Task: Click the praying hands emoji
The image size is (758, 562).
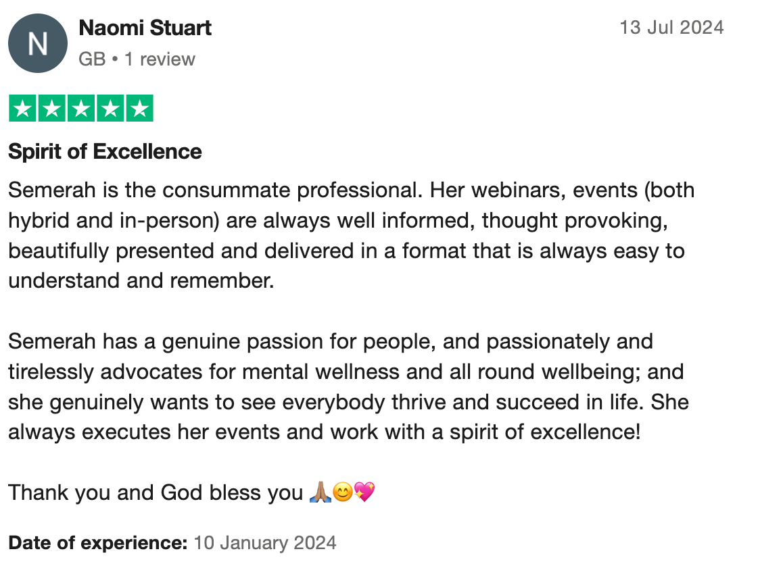Action: point(319,493)
